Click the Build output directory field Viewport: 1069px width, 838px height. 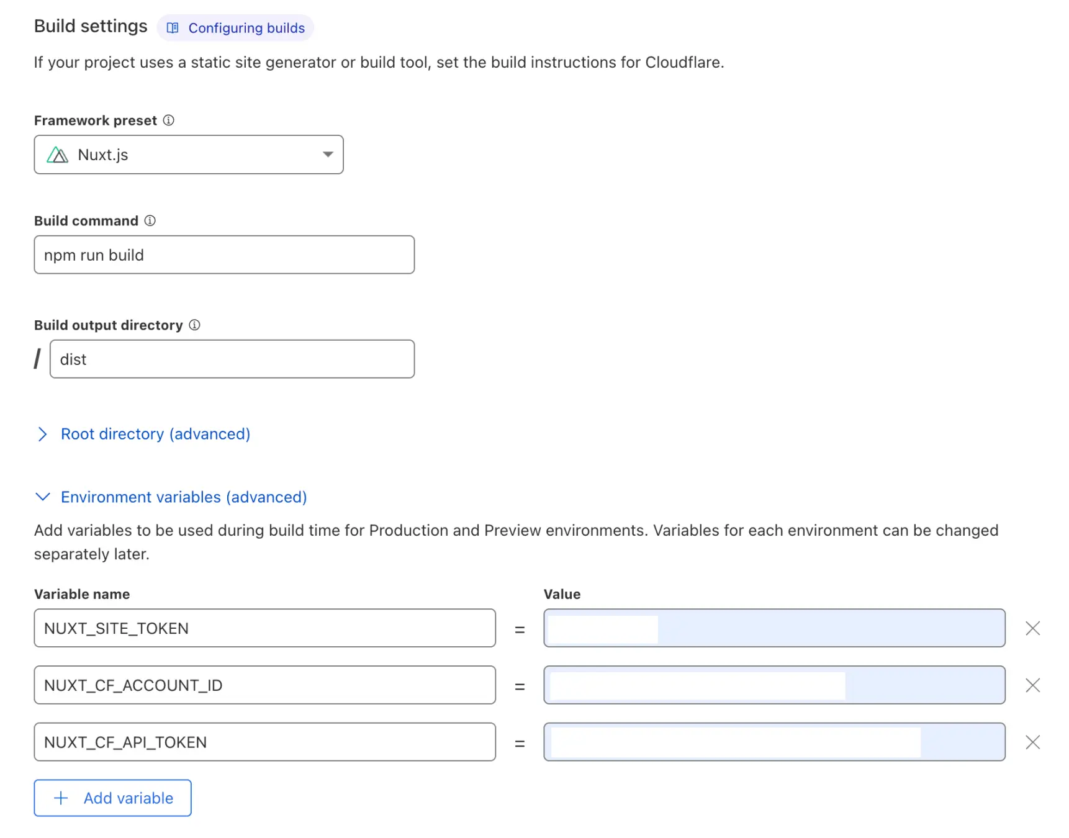point(232,359)
